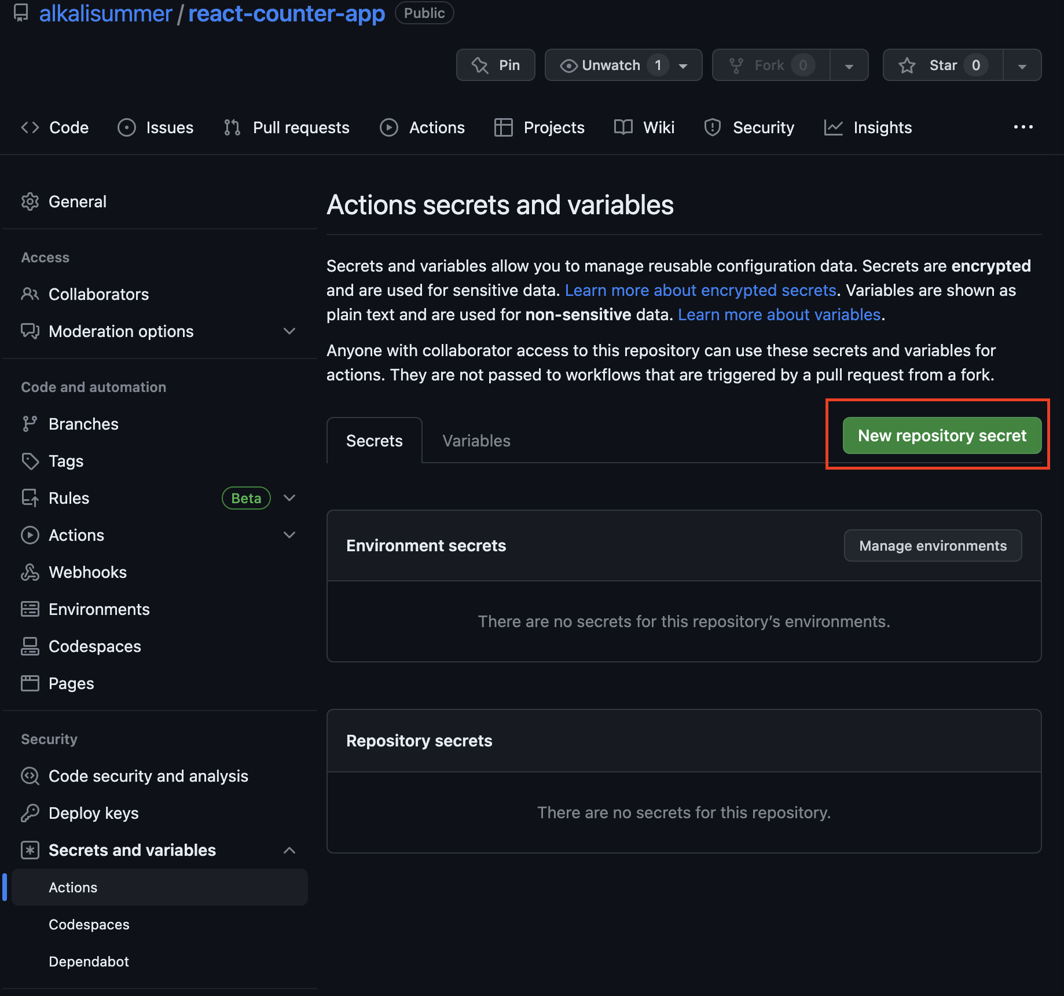Expand the Actions sidebar section chevron
1064x996 pixels.
(x=289, y=535)
